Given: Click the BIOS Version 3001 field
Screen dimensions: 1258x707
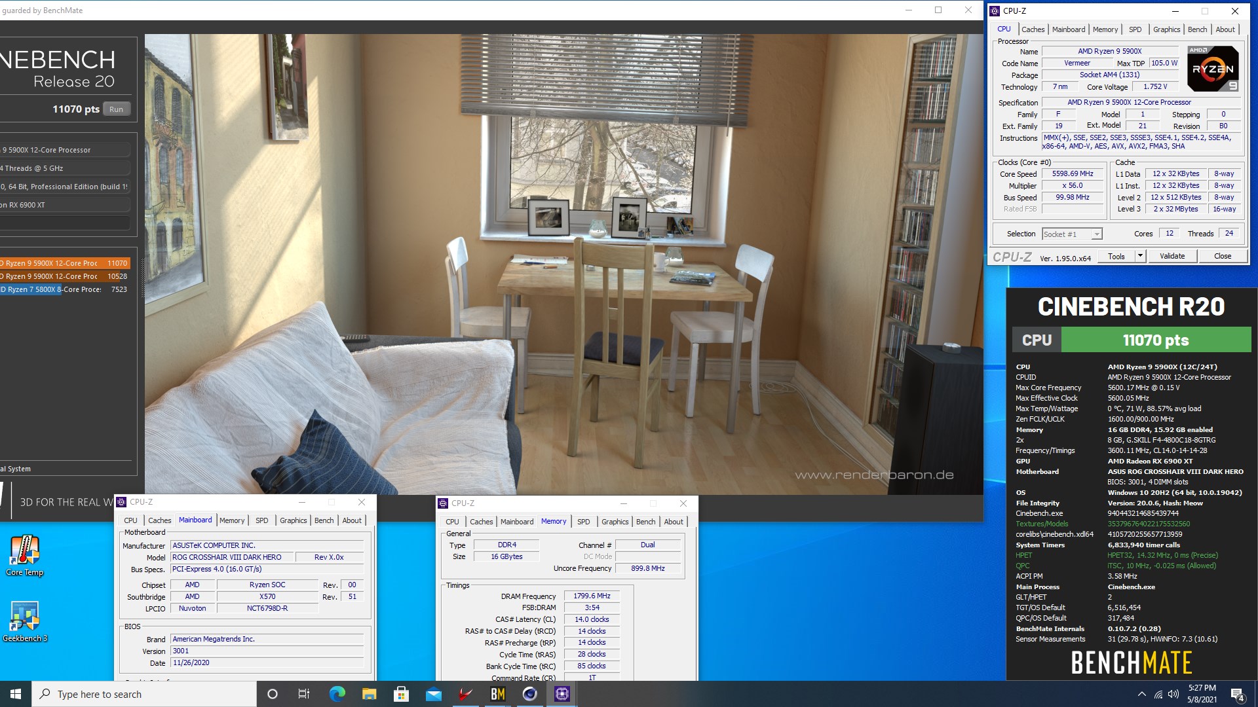Looking at the screenshot, I should tap(267, 651).
